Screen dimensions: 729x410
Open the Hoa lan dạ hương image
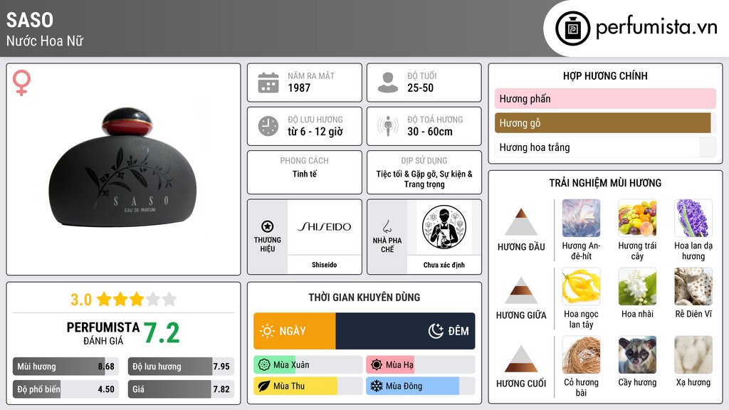[x=693, y=218]
